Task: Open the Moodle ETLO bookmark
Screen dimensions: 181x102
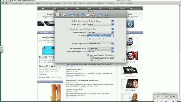Action: (x=72, y=3)
